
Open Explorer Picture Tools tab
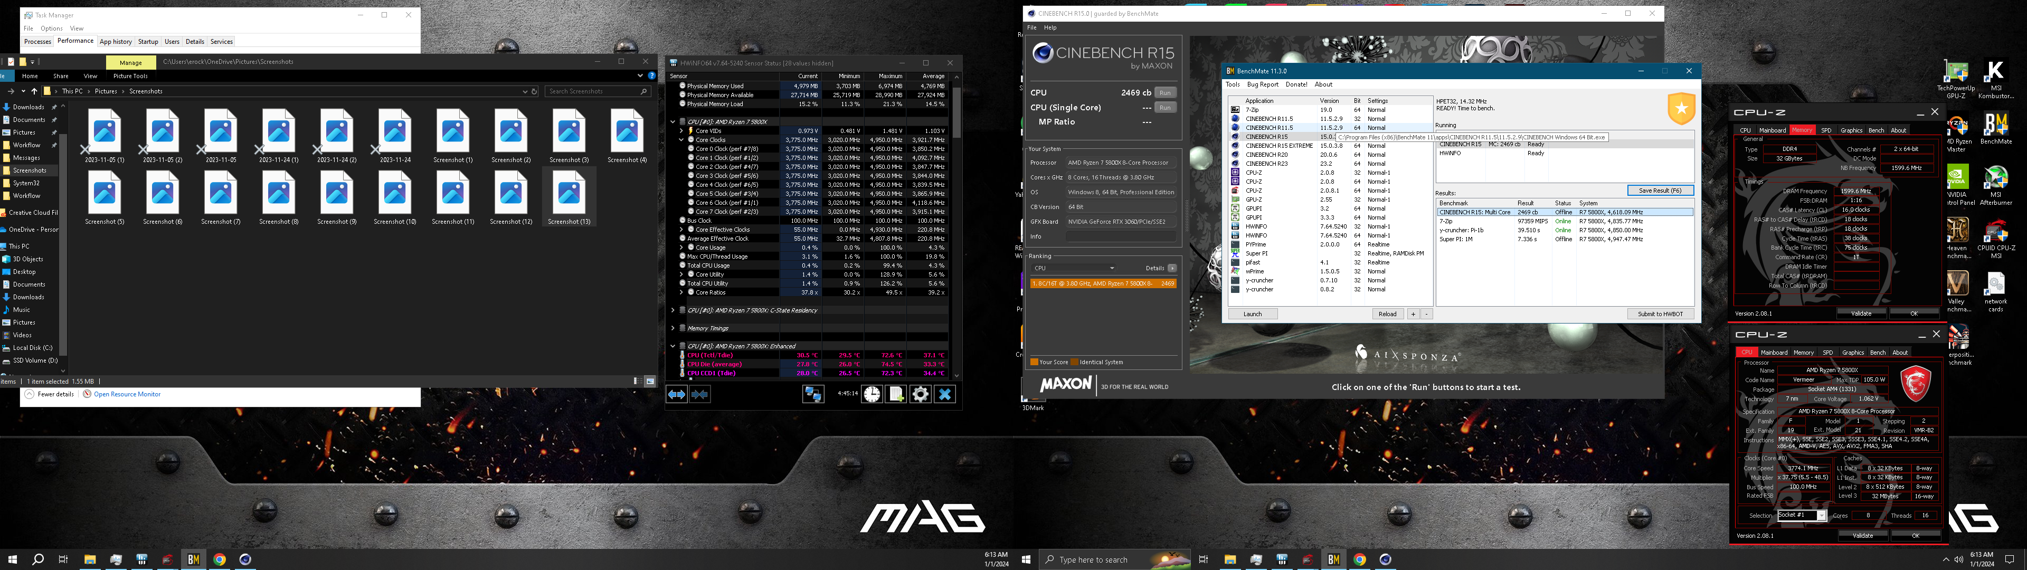click(130, 77)
